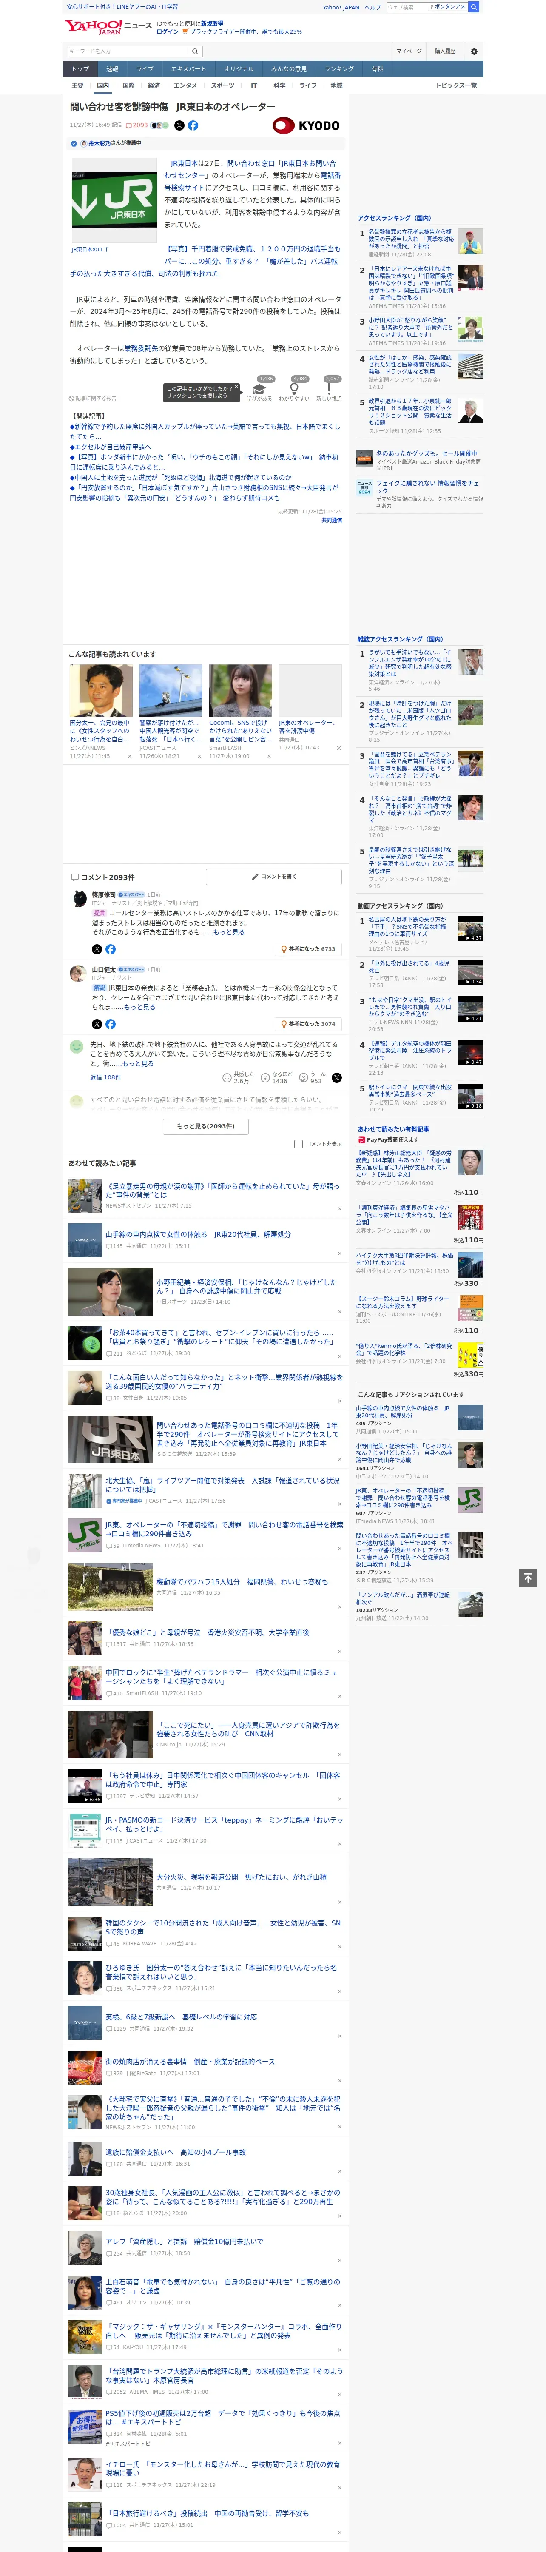Click the search magnifier button beside keyword field
The width and height of the screenshot is (546, 2552).
click(194, 51)
